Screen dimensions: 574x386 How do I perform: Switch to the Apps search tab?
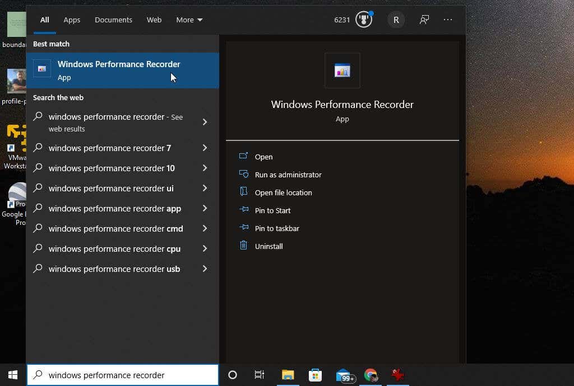pyautogui.click(x=72, y=20)
